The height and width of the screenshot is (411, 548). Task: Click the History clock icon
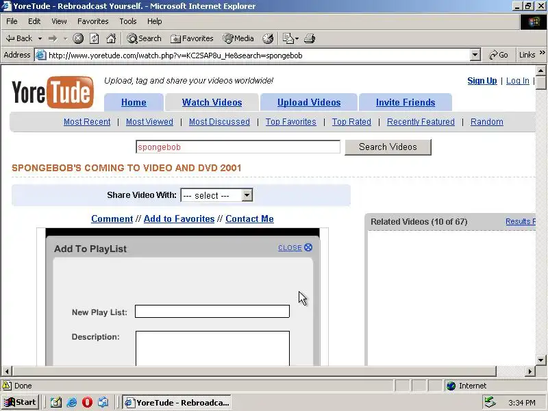coord(268,38)
